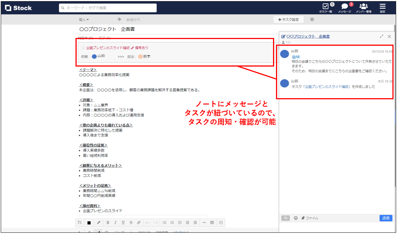Click the 送信 send button
This screenshot has height=235, width=398.
(386, 218)
